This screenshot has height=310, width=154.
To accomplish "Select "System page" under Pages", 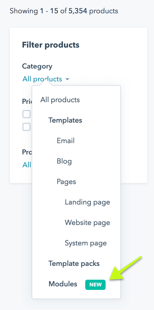I will pos(86,243).
